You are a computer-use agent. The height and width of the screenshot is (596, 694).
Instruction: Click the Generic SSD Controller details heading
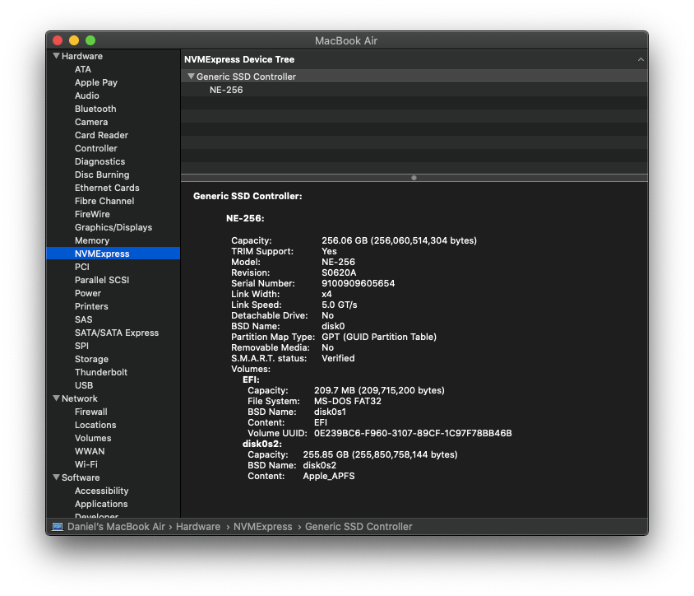coord(248,196)
